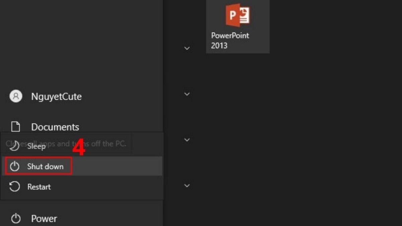Click the Power label to open power options

tap(44, 218)
